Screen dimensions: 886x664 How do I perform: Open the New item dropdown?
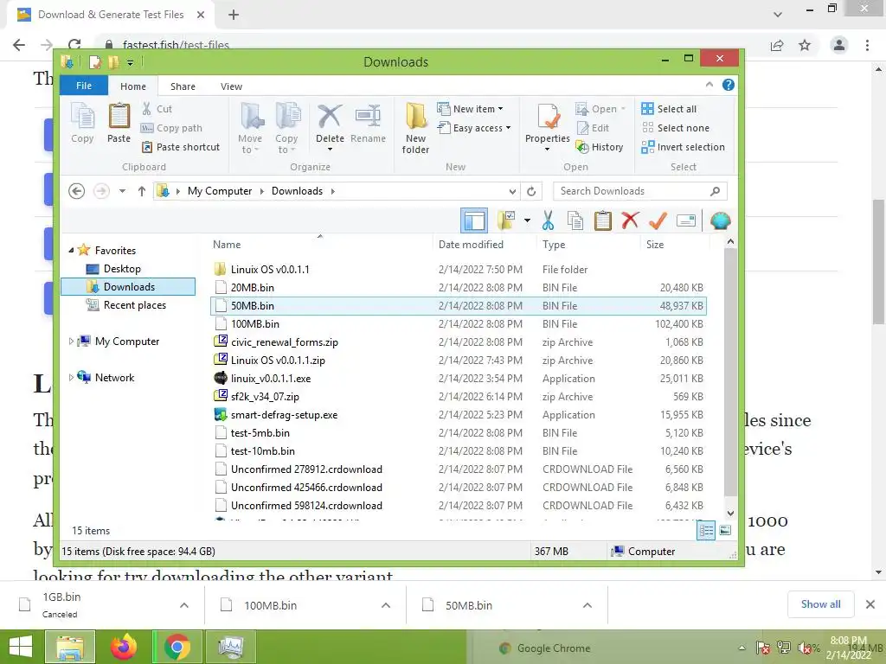click(470, 109)
